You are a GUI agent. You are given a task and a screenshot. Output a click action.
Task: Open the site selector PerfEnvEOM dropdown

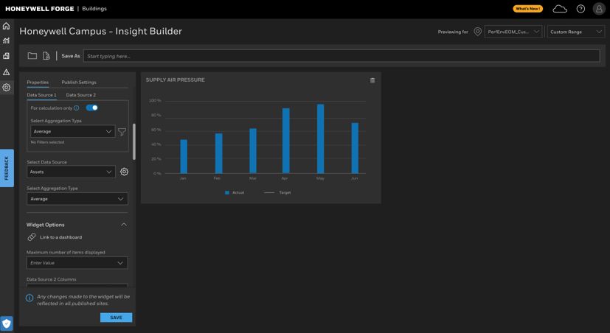pyautogui.click(x=513, y=32)
